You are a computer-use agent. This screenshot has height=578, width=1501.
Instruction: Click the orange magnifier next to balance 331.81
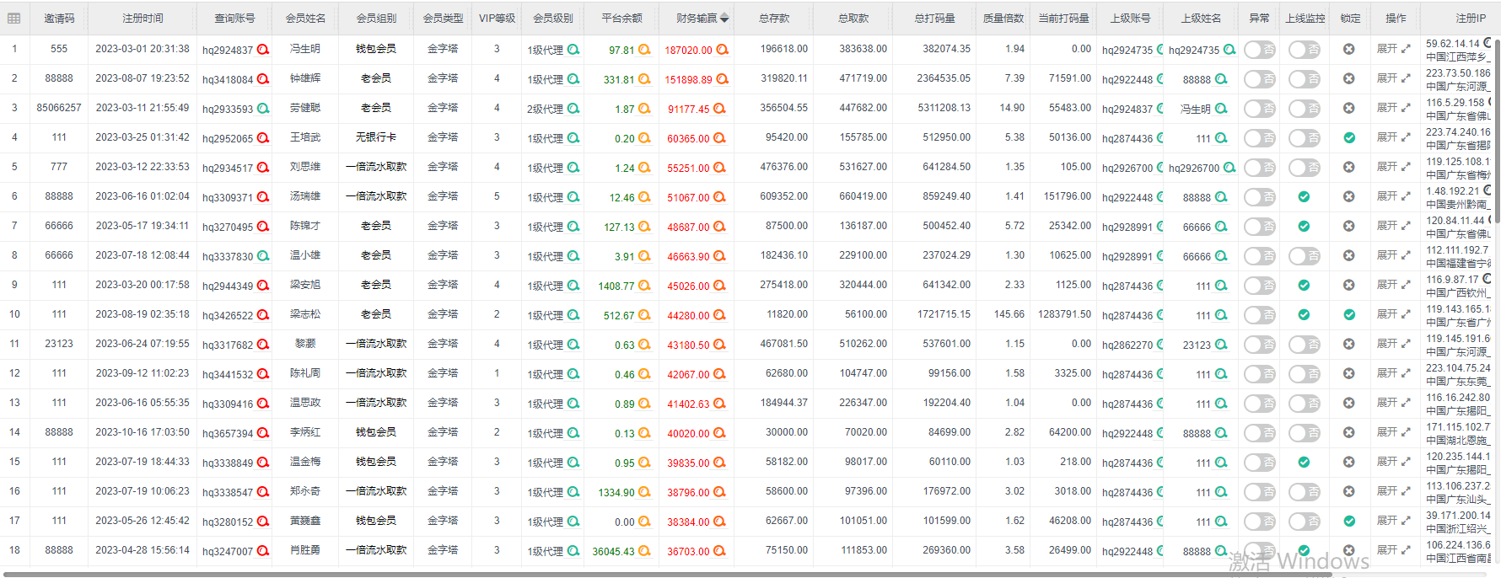point(644,79)
